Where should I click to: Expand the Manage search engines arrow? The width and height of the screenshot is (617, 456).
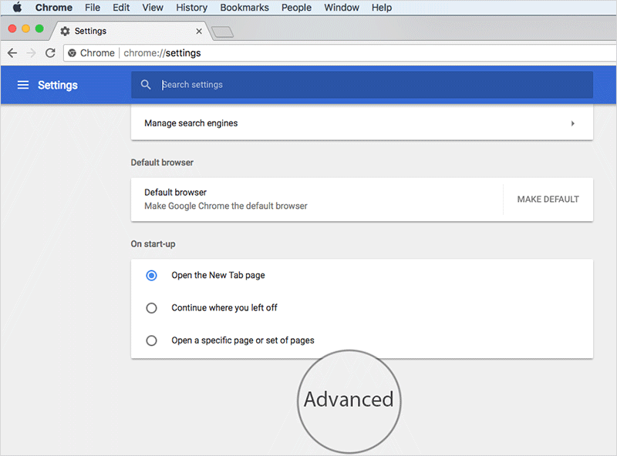(x=572, y=123)
